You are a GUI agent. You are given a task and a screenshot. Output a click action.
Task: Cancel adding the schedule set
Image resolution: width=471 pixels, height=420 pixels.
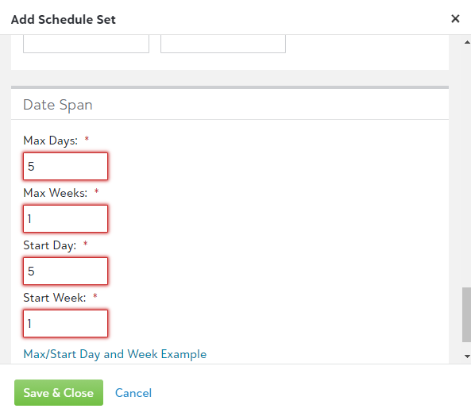click(x=133, y=393)
